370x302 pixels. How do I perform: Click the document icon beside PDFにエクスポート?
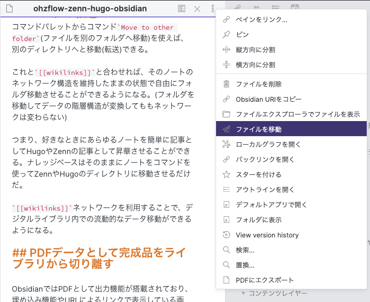tap(226, 280)
